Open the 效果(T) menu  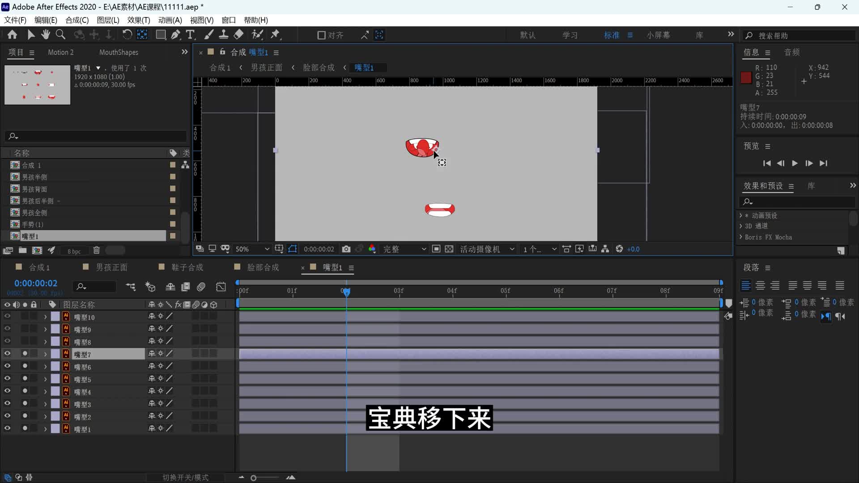pyautogui.click(x=139, y=20)
